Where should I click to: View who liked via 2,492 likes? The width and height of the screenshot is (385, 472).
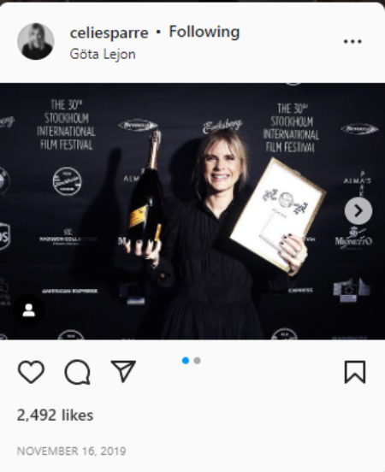click(55, 415)
